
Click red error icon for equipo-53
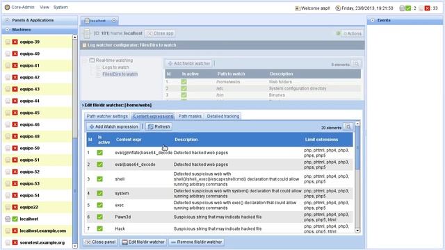pos(15,183)
